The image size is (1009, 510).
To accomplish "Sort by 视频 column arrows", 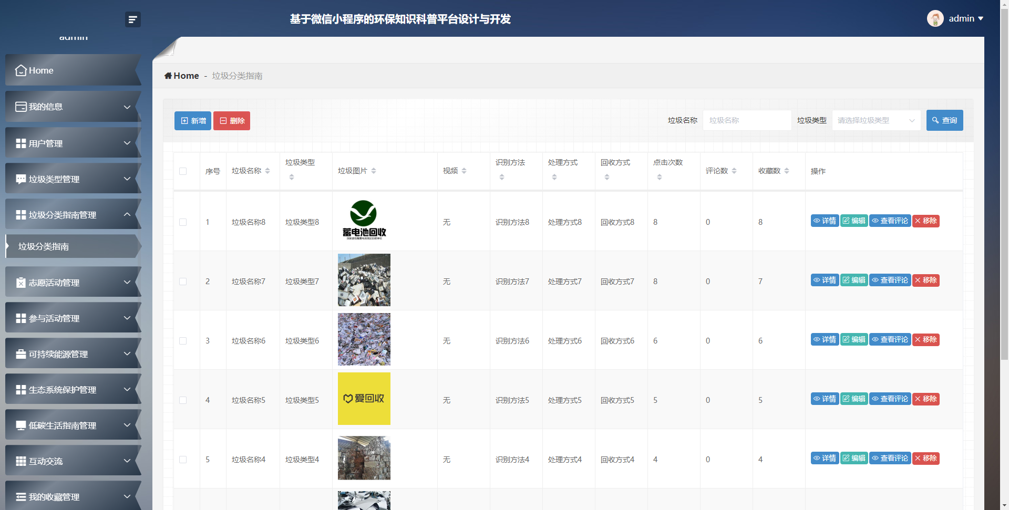I will pyautogui.click(x=464, y=171).
